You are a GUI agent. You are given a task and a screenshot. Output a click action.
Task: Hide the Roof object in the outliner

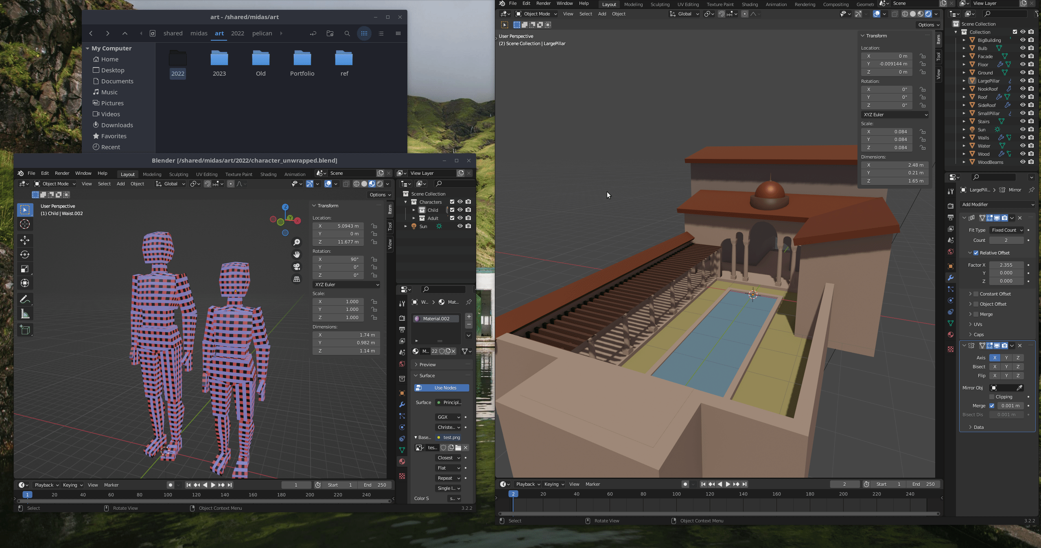tap(1023, 97)
